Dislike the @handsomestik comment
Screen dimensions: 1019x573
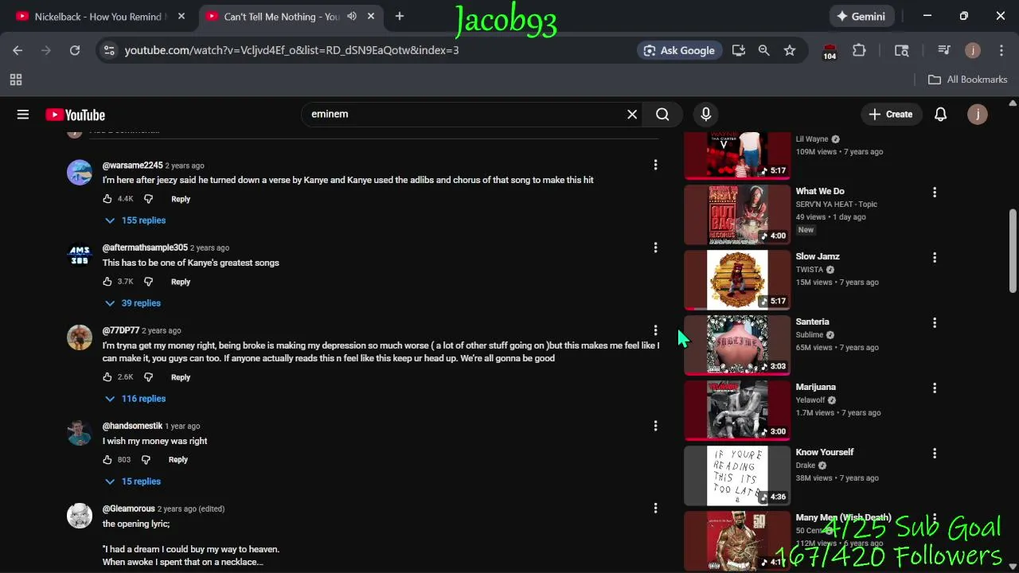click(x=146, y=460)
